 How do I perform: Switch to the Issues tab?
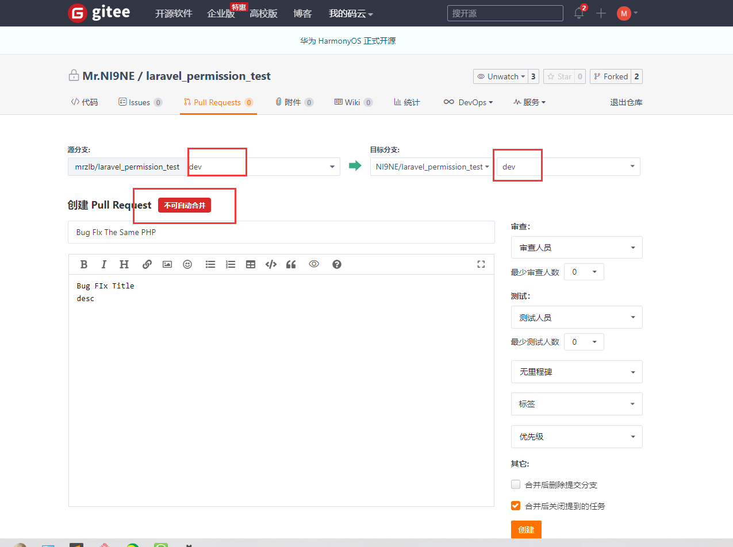pos(140,102)
